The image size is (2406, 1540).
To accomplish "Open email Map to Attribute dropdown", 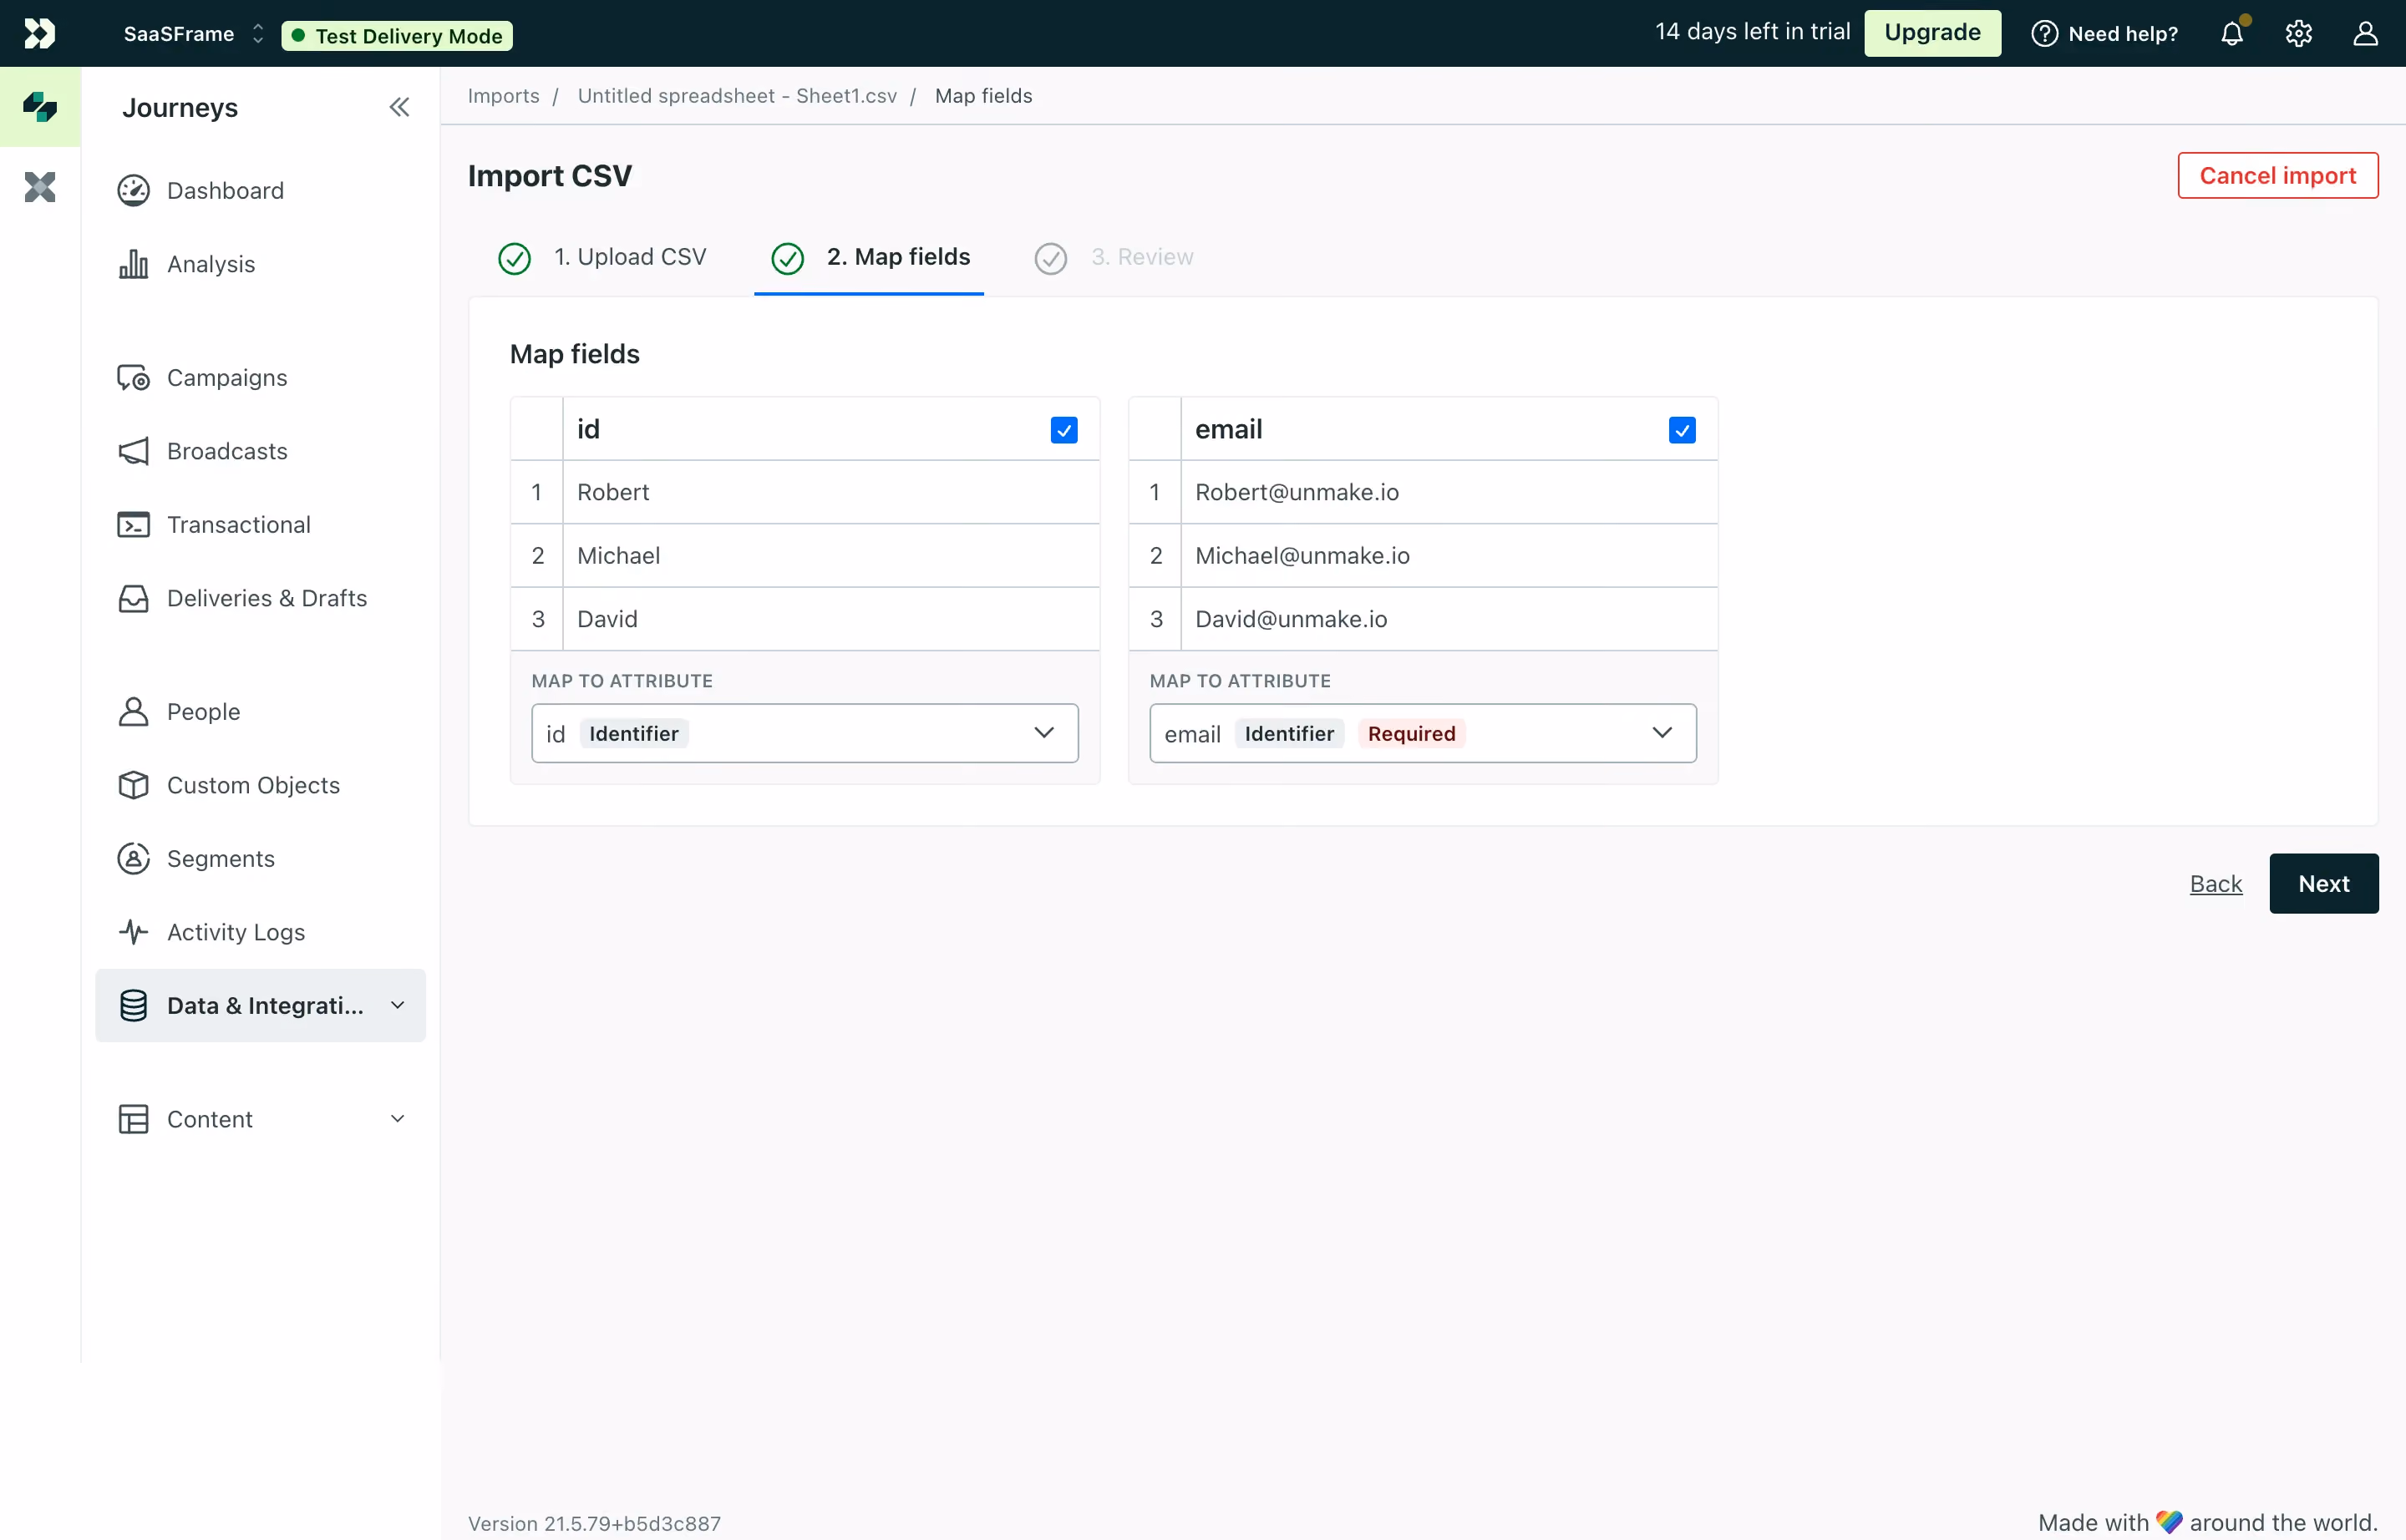I will click(x=1424, y=733).
